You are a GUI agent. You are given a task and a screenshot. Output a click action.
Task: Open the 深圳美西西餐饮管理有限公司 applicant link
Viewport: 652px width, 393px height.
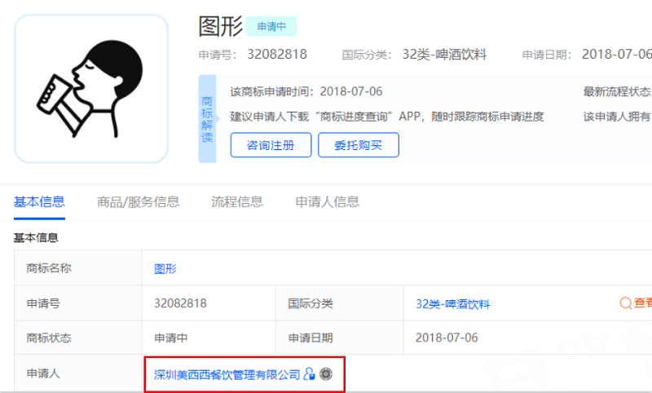[227, 375]
